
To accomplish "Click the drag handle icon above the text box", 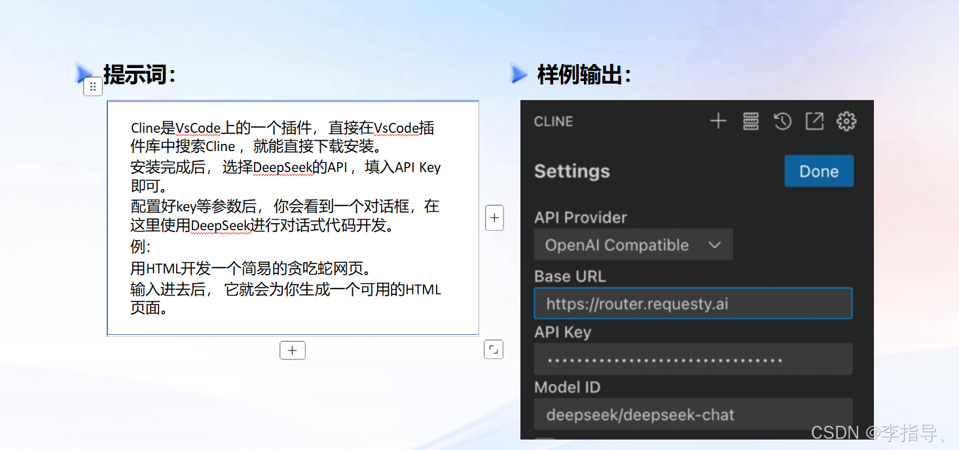I will point(93,86).
